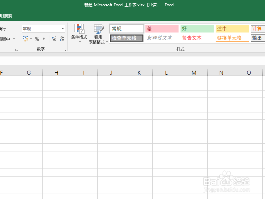The image size is (265, 199).
Task: Apply the Linked Cell (链接单元格) style
Action: pos(232,38)
